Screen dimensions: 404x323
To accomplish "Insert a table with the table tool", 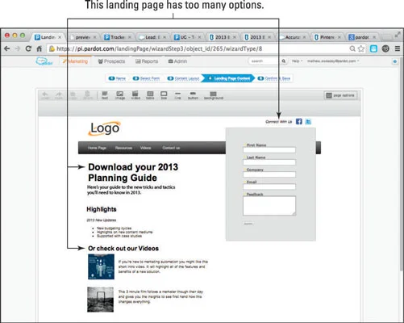I will coord(150,95).
